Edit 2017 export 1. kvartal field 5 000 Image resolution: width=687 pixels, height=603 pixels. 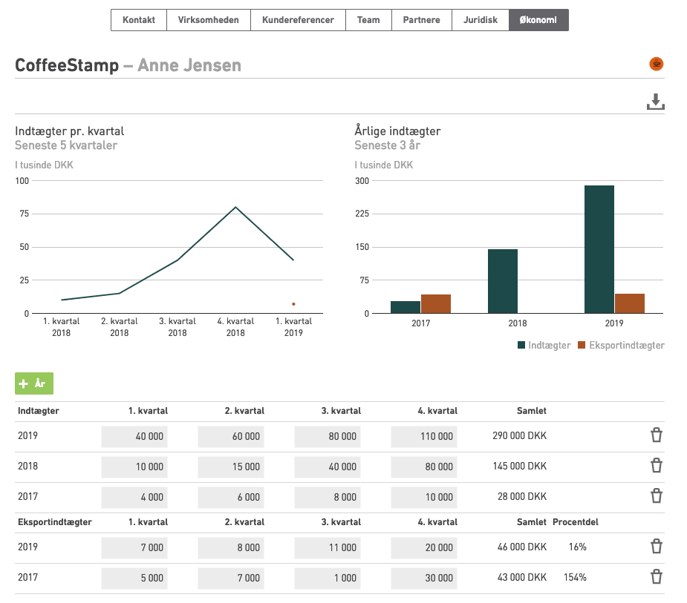134,578
